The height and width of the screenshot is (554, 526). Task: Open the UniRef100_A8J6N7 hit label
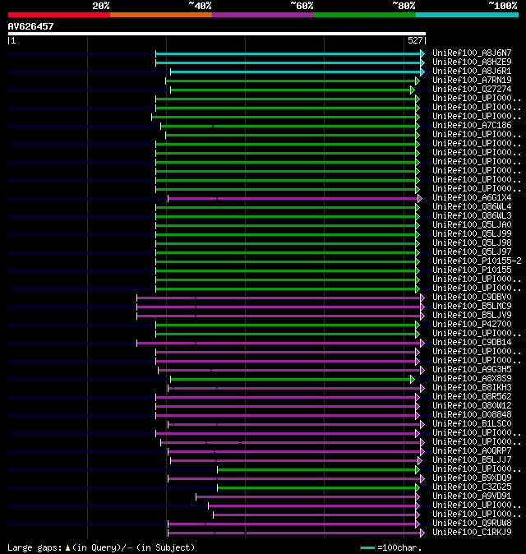click(472, 53)
